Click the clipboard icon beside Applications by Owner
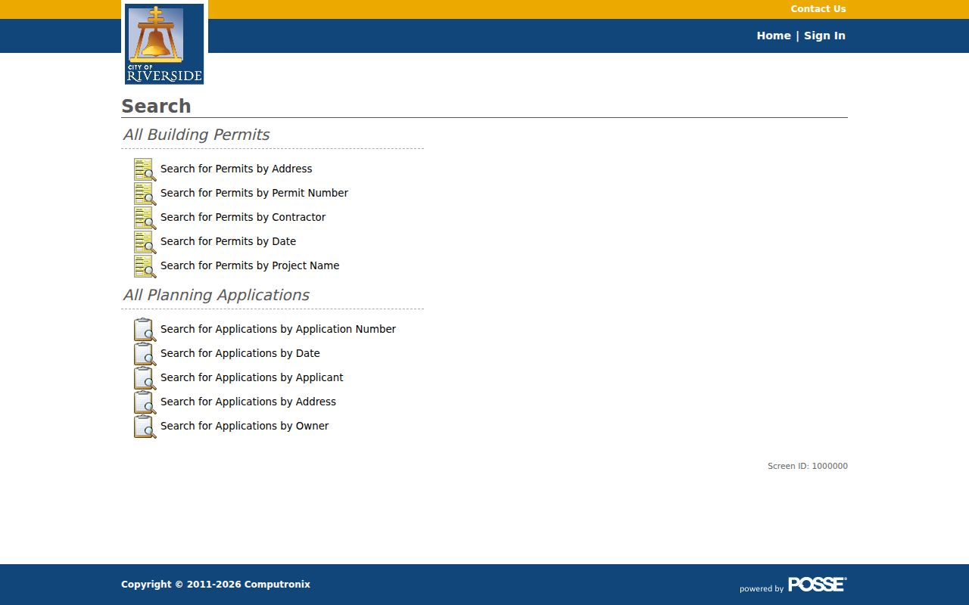This screenshot has height=605, width=969. (145, 427)
